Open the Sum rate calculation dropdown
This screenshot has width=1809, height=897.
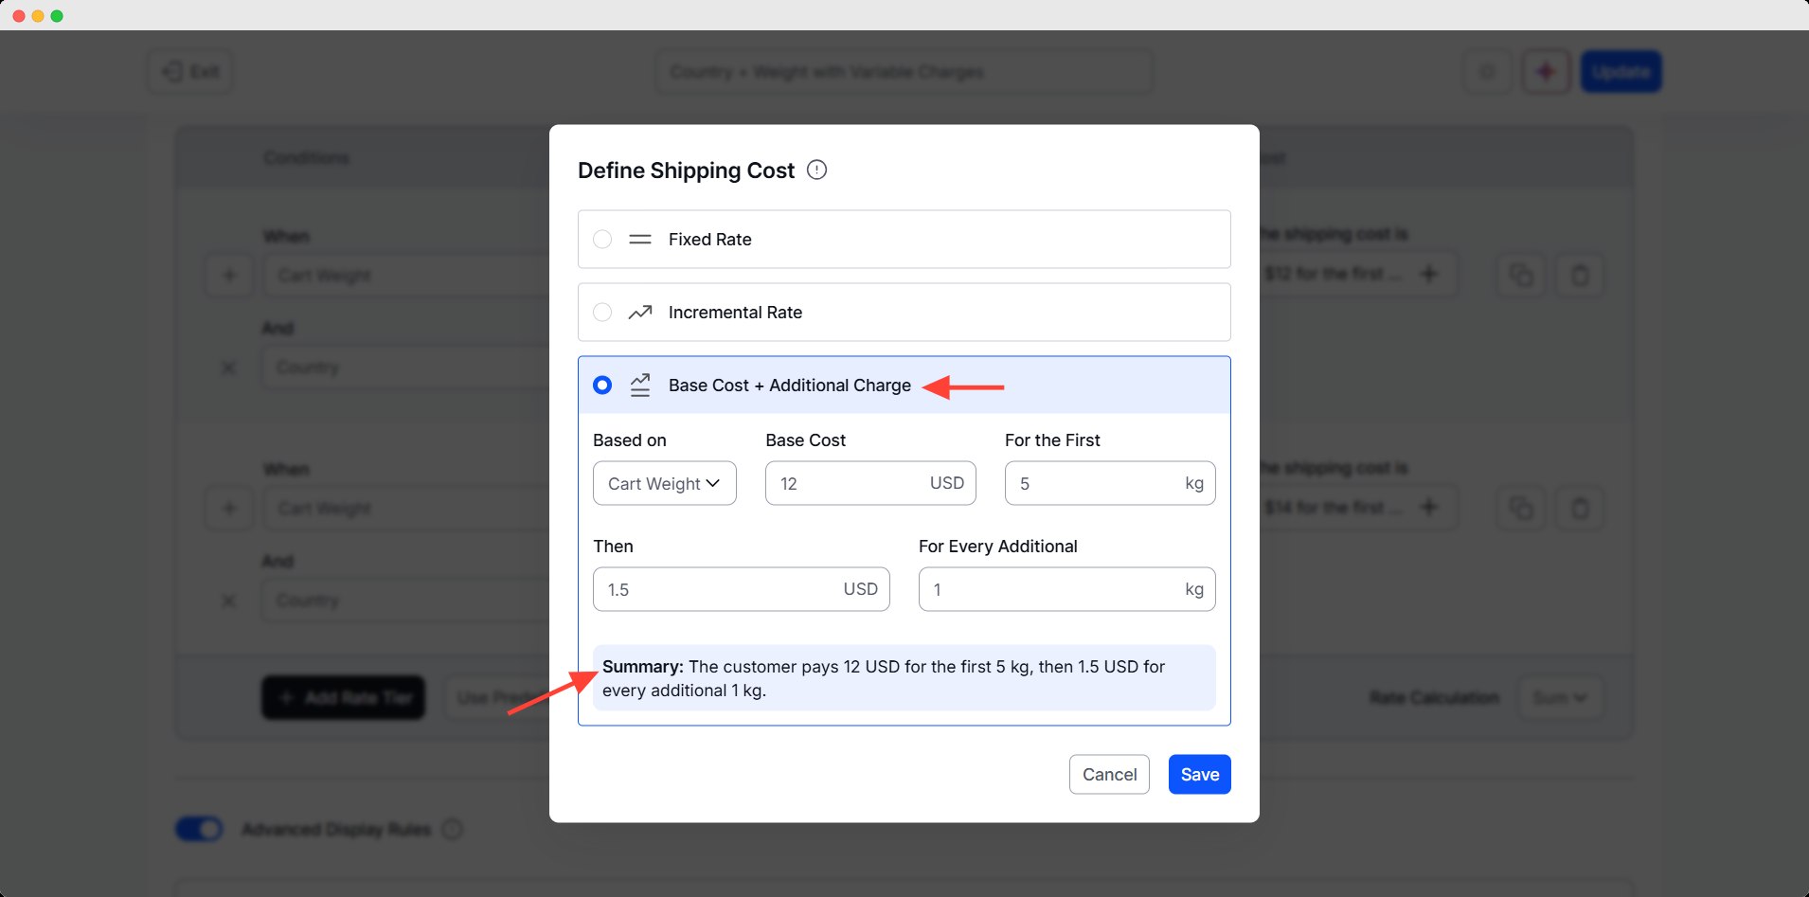pos(1559,698)
